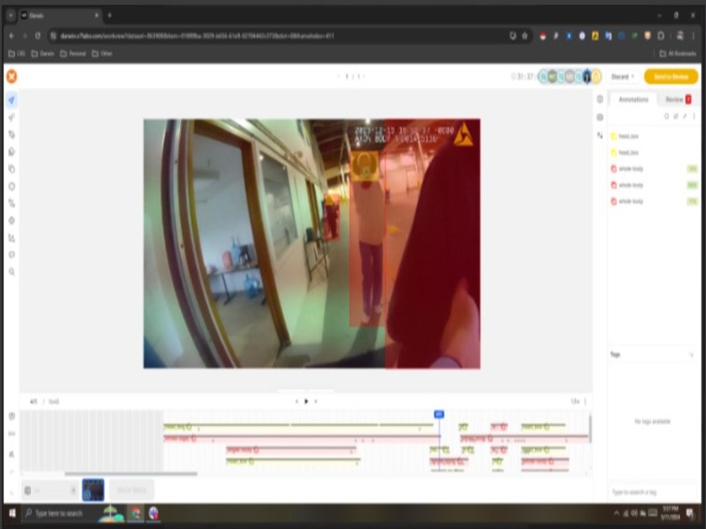Reload the page with the browser refresh icon
This screenshot has height=529, width=706.
[x=38, y=35]
